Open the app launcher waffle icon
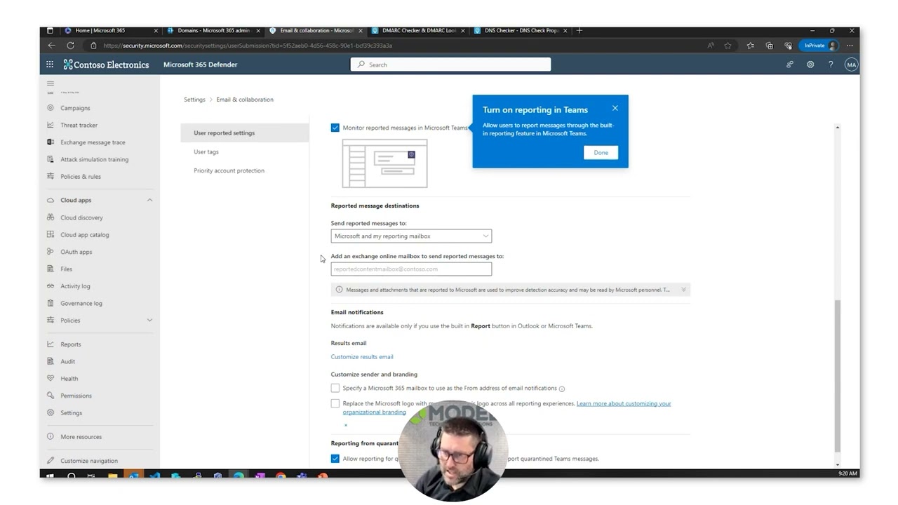Image resolution: width=898 pixels, height=505 pixels. 50,65
